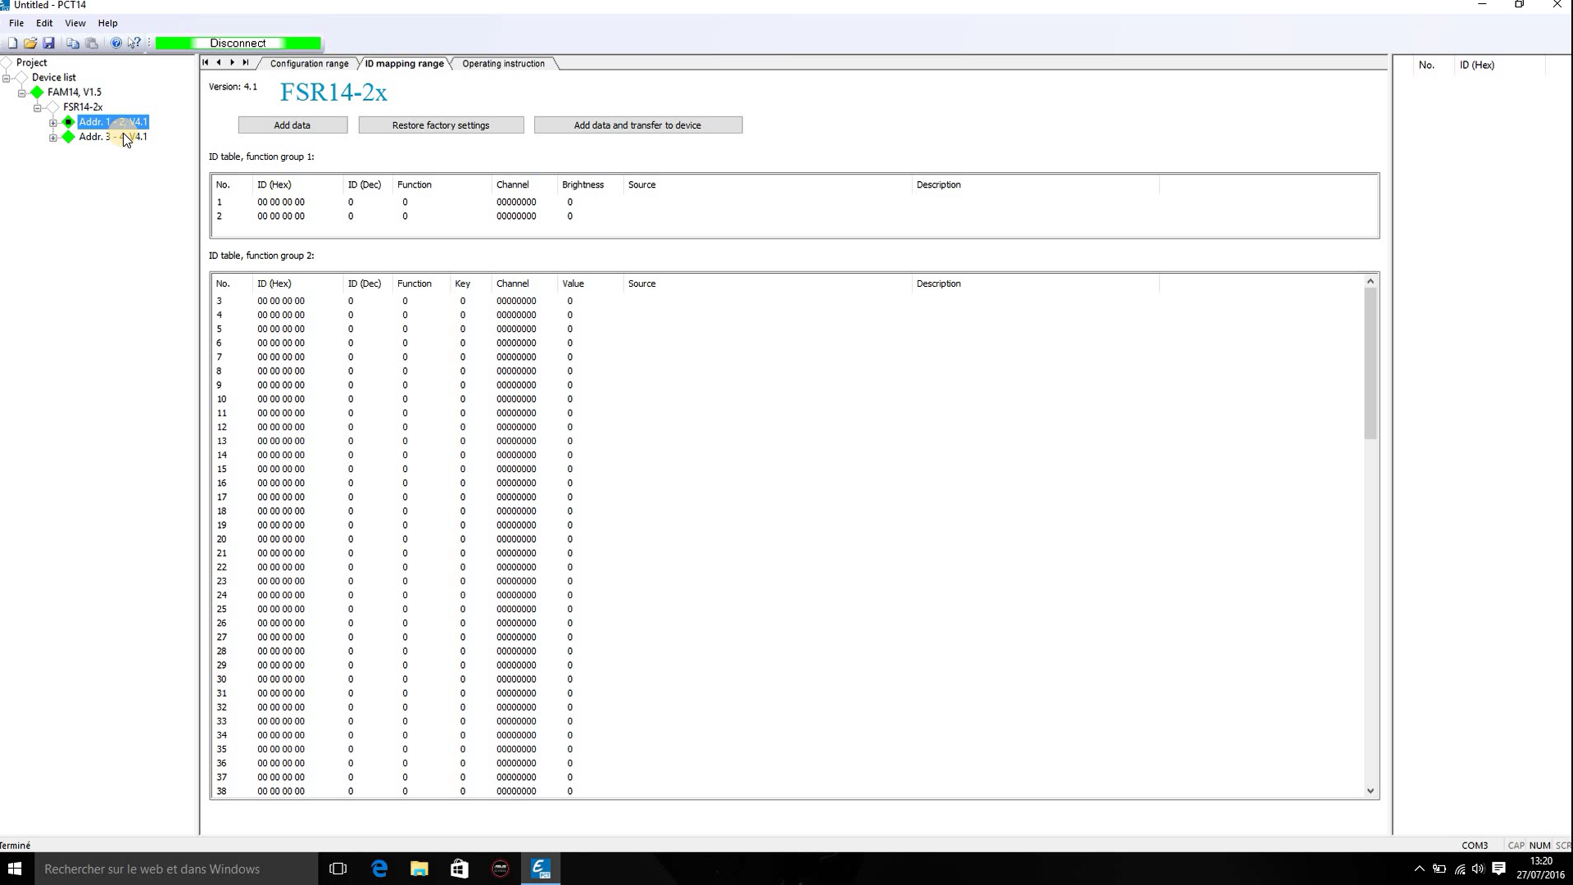The height and width of the screenshot is (885, 1573).
Task: Switch to the Operating instruction tab
Action: click(x=503, y=64)
